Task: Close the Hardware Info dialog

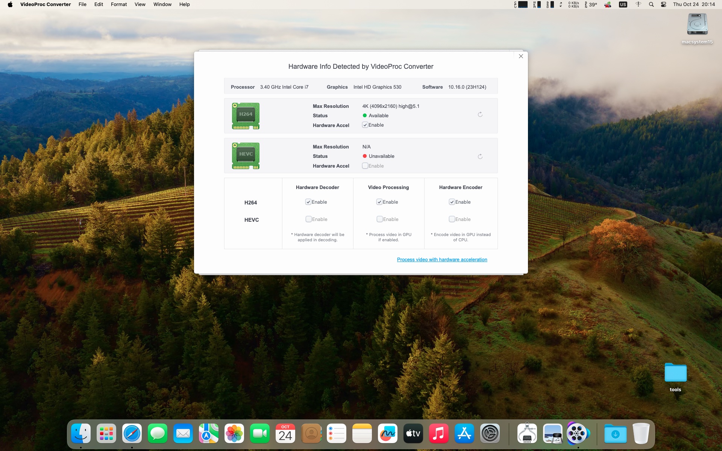Action: [521, 56]
